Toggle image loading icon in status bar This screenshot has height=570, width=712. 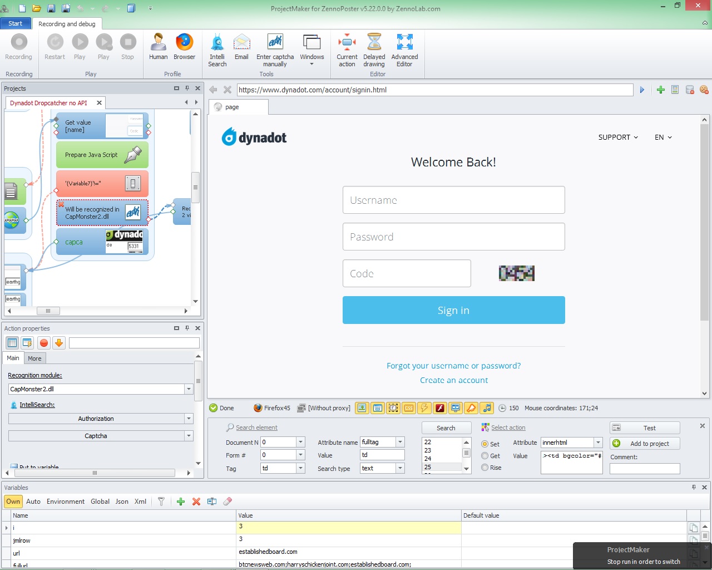coord(362,408)
